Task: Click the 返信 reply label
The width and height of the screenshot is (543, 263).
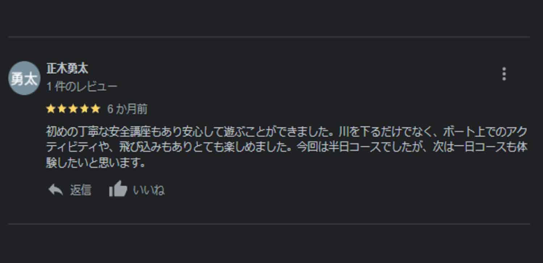Action: [x=81, y=190]
